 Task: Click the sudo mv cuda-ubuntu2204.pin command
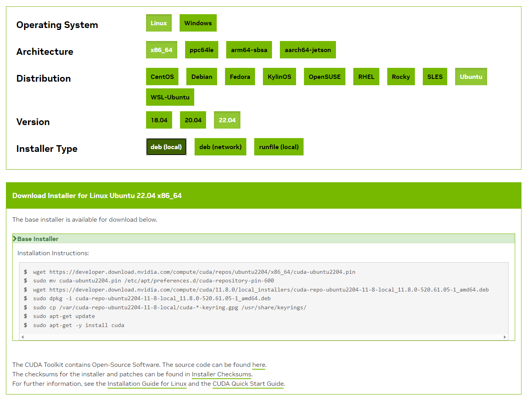154,280
